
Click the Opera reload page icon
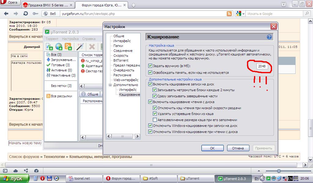pos(26,14)
